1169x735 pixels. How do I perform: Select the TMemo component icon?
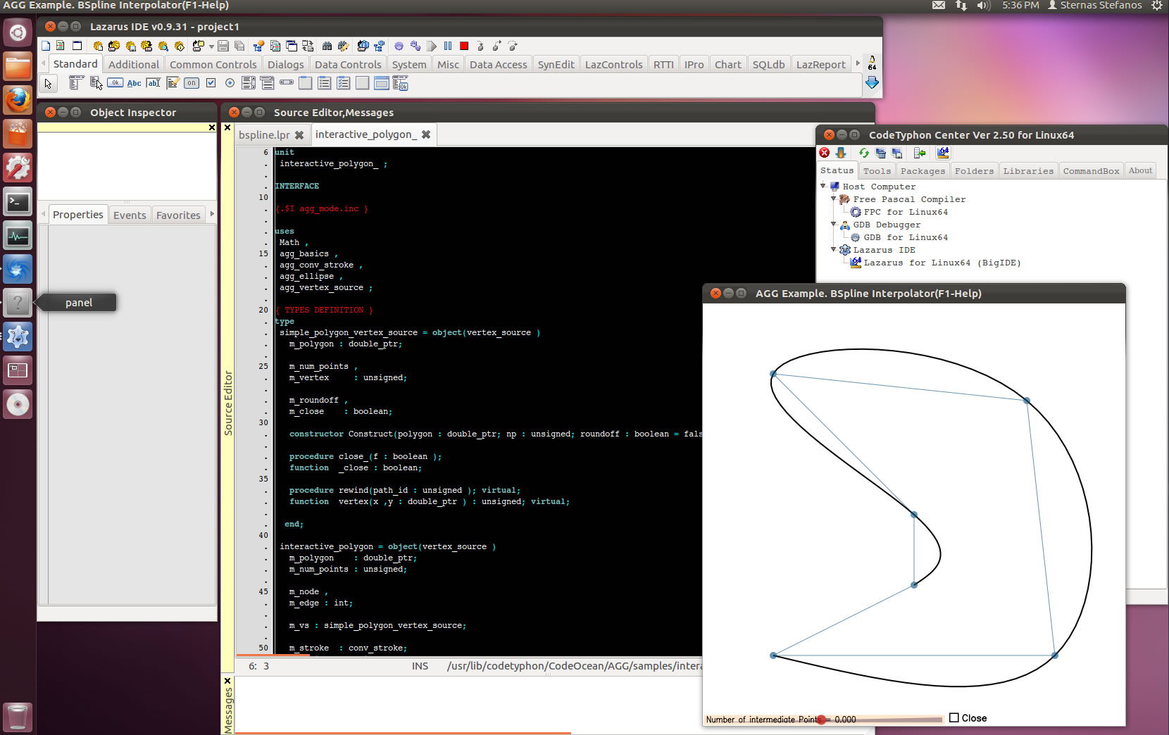coord(173,83)
